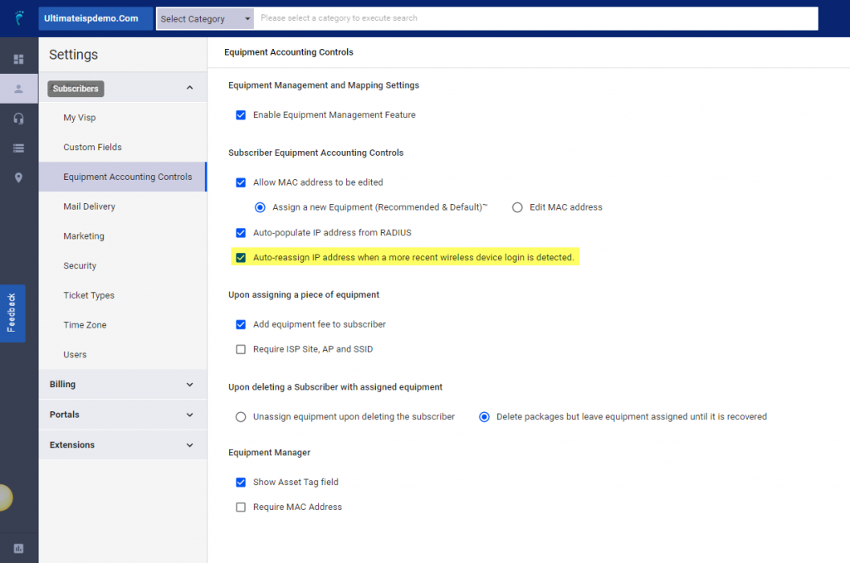
Task: Open the Feedback panel tab
Action: coord(11,313)
